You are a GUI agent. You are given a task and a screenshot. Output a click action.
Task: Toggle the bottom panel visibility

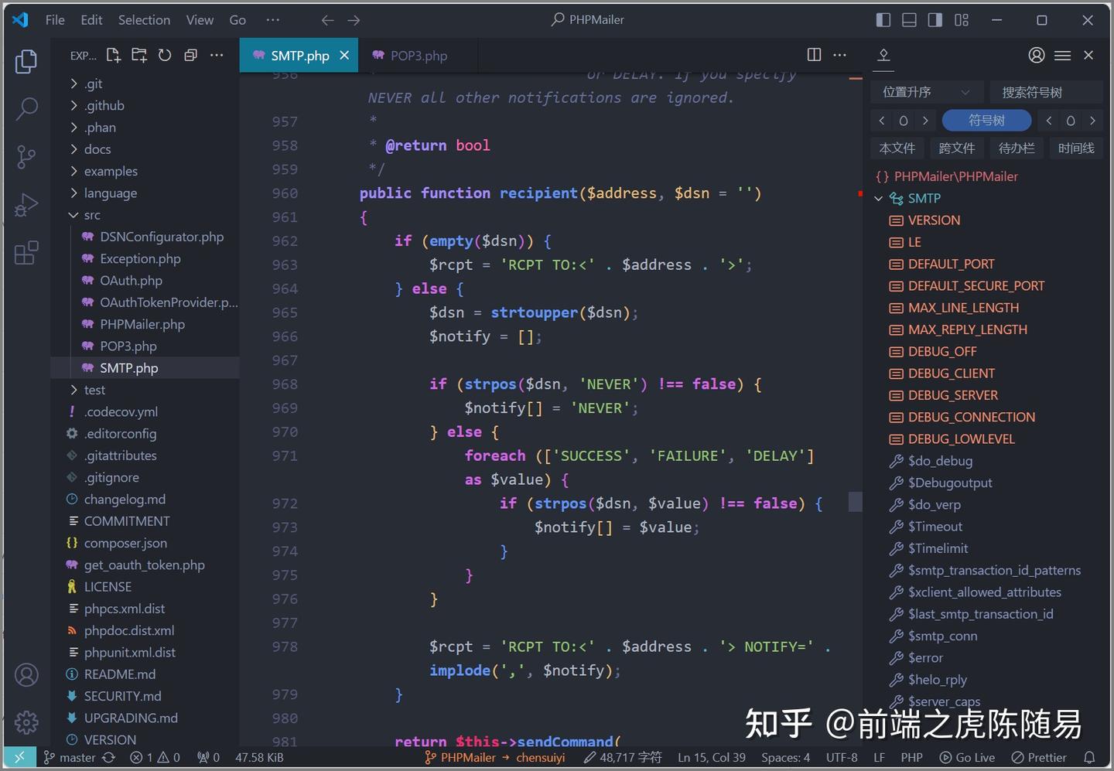pyautogui.click(x=909, y=19)
